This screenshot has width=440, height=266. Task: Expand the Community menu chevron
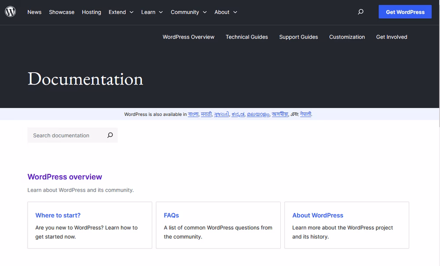(x=205, y=12)
